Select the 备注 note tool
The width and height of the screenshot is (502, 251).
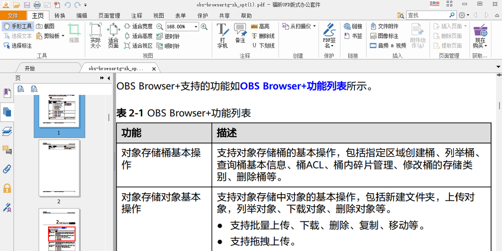click(240, 33)
